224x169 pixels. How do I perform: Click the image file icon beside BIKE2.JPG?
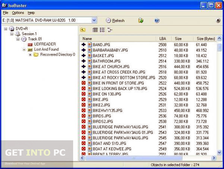point(90,105)
